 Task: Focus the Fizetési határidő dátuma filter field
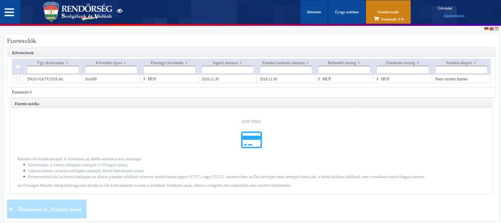click(286, 69)
